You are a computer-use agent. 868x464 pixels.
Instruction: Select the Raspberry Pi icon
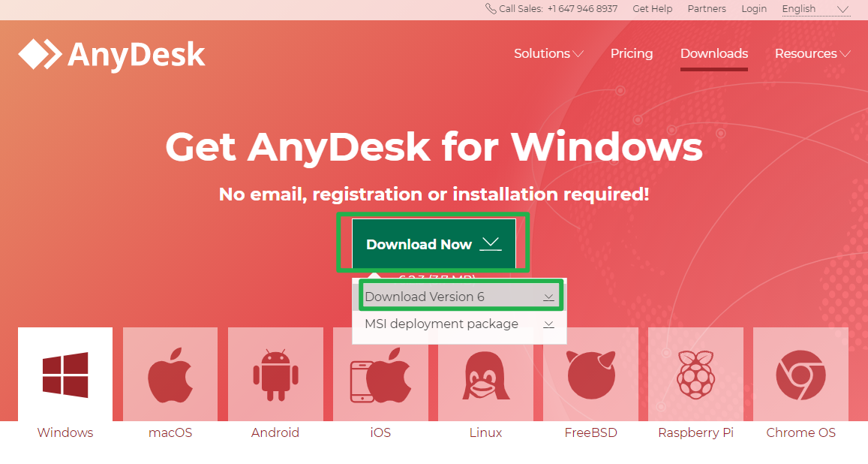pyautogui.click(x=695, y=375)
